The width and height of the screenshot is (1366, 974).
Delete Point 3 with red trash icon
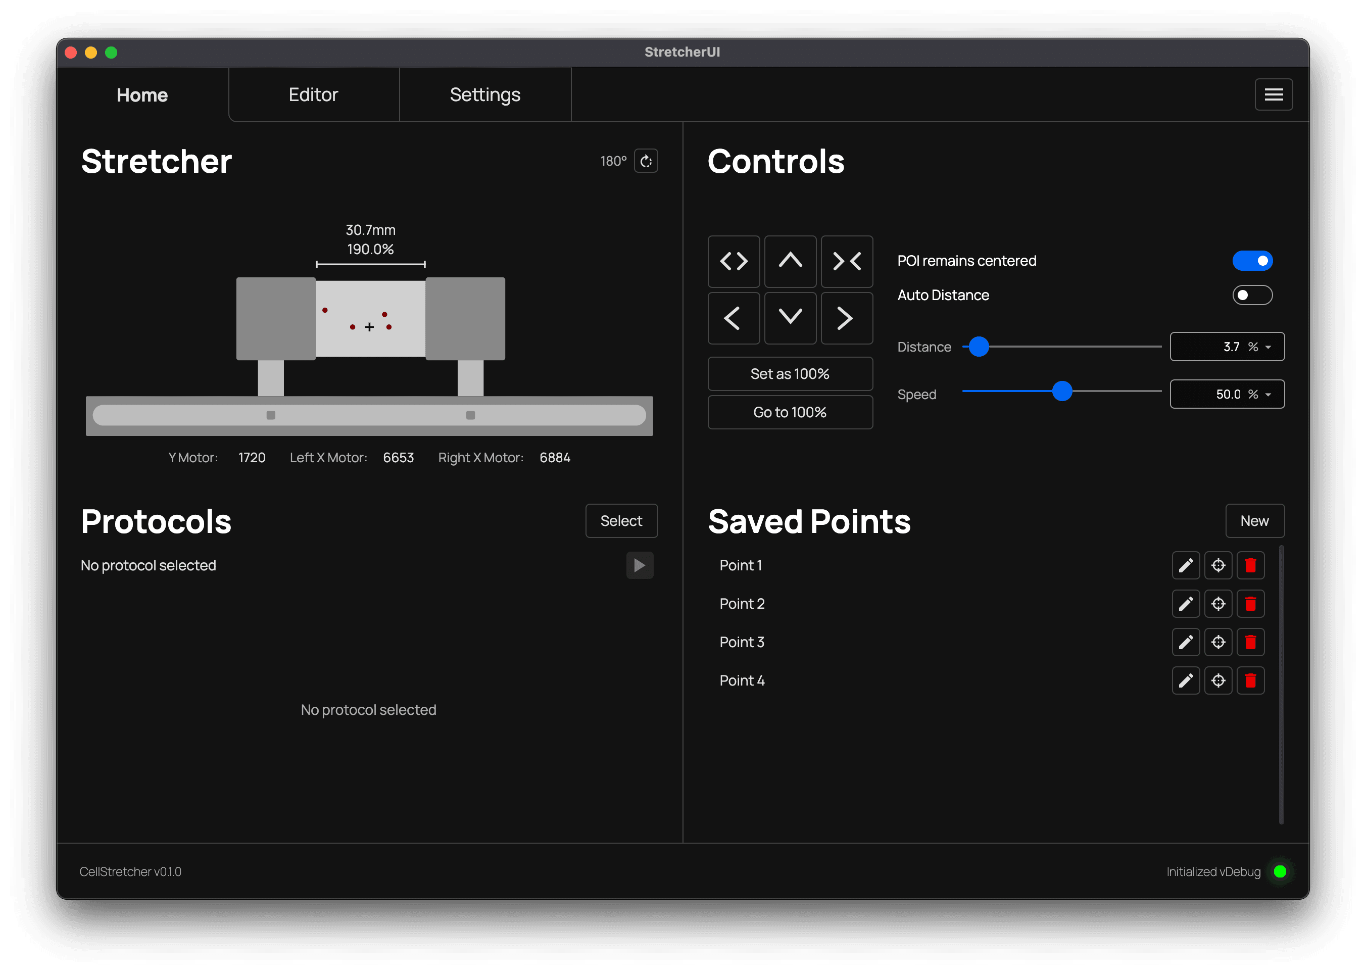coord(1250,642)
